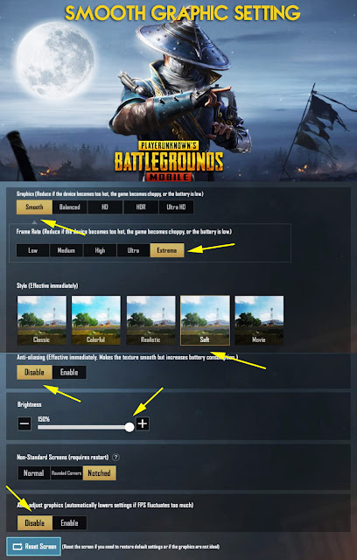Select Balanced graphics quality
The image size is (357, 560).
(70, 206)
